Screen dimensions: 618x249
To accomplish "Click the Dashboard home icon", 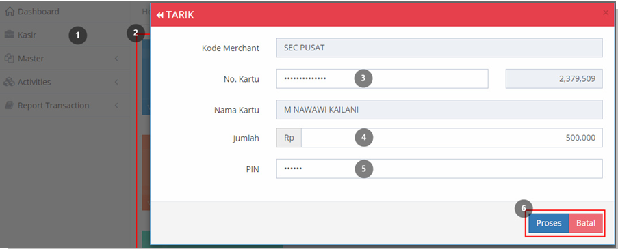I will [x=10, y=12].
